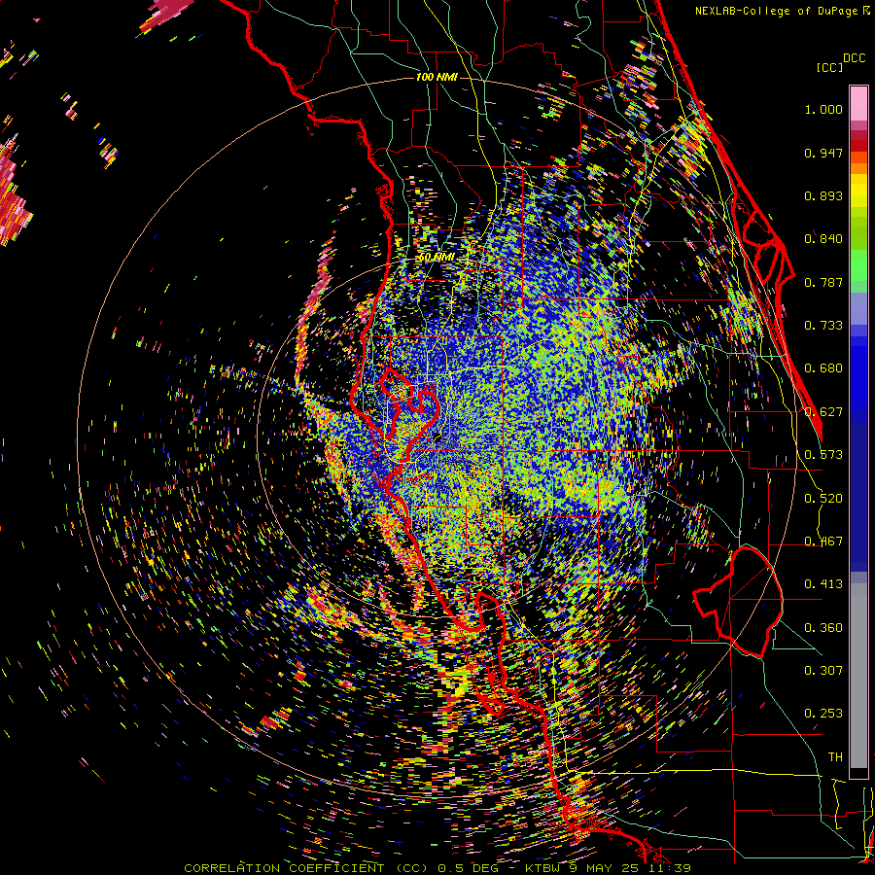Click the pink color bar segment beside 1.000
The width and height of the screenshot is (875, 875).
[858, 104]
